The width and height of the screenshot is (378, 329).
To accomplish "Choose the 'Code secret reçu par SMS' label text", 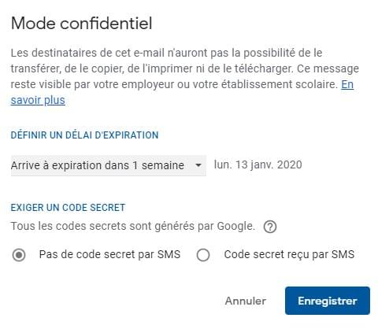I will [x=289, y=254].
